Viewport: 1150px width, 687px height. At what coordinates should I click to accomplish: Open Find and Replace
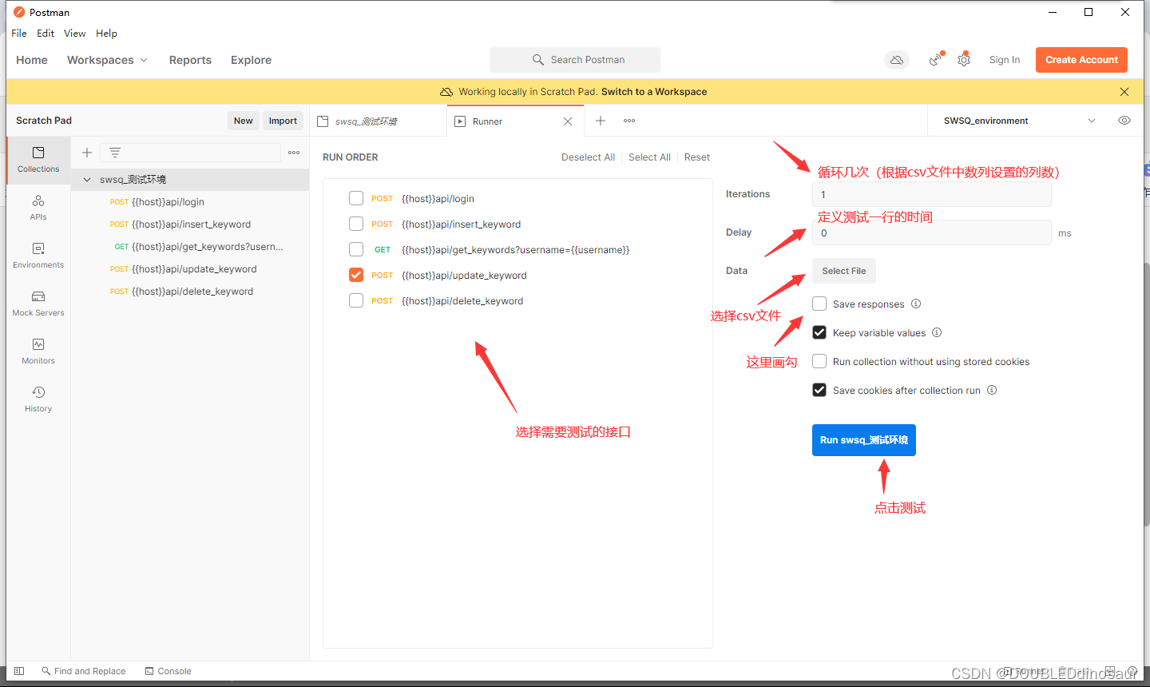[84, 671]
